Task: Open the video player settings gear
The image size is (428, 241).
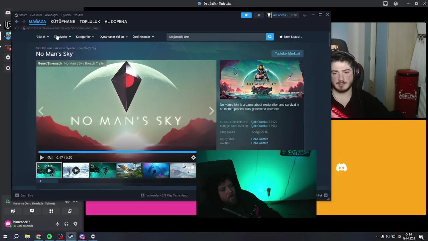Action: click(193, 157)
